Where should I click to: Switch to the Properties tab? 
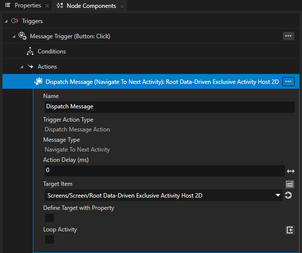pos(28,5)
